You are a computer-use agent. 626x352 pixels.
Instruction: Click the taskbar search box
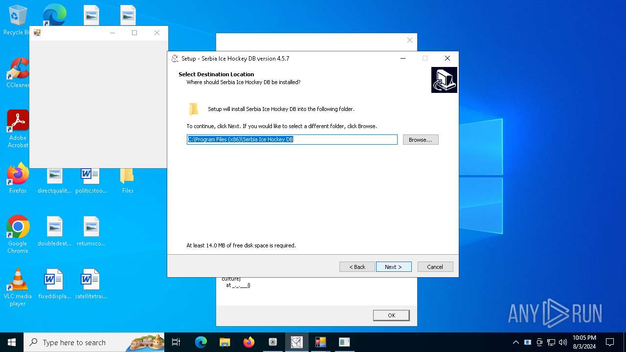click(x=94, y=342)
